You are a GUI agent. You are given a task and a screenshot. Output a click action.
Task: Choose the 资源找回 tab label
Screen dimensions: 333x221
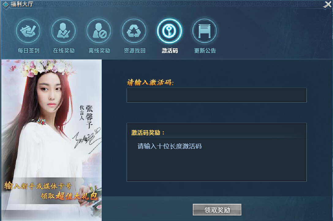(x=134, y=51)
